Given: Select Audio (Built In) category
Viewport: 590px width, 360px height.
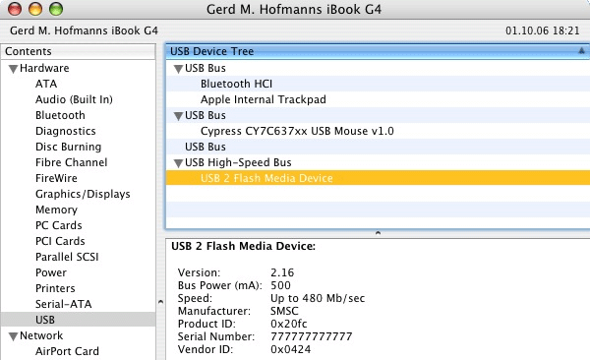Looking at the screenshot, I should click(x=74, y=99).
